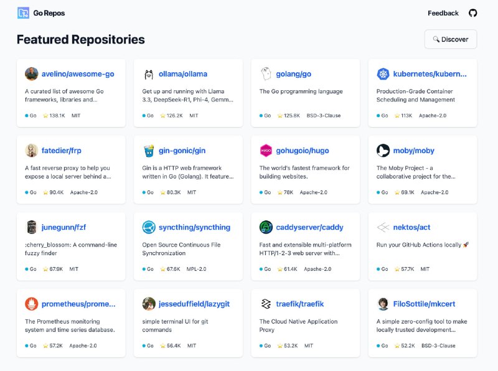Click the 56.4K star count
Viewport: 498px width, 371px height.
(x=174, y=345)
